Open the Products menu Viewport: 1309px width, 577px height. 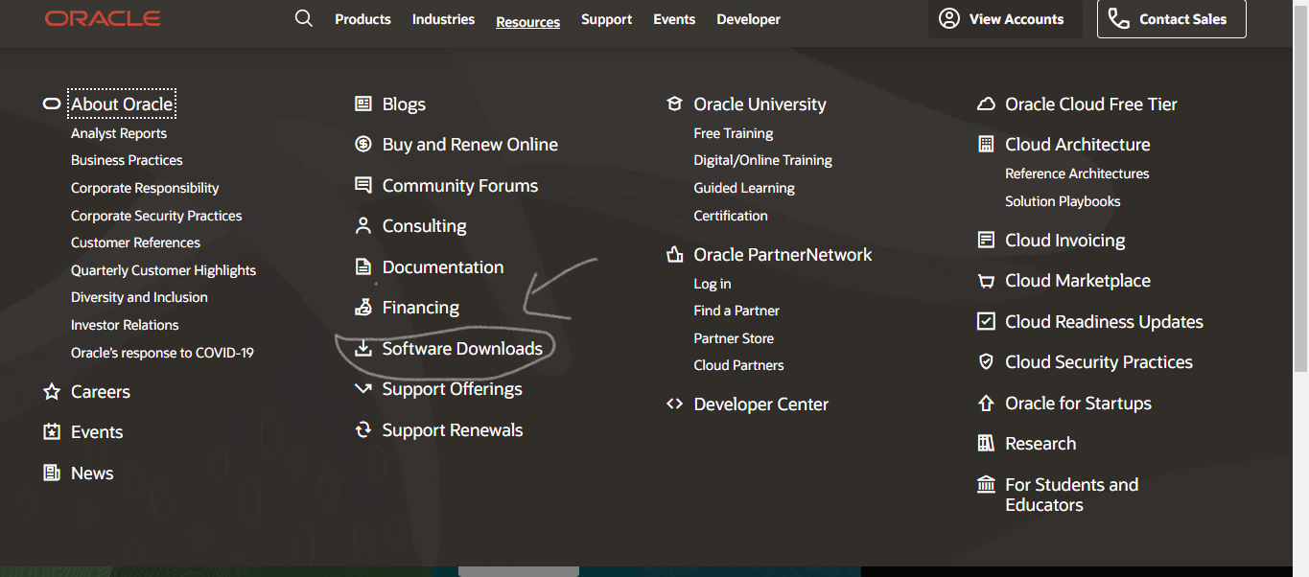tap(362, 19)
